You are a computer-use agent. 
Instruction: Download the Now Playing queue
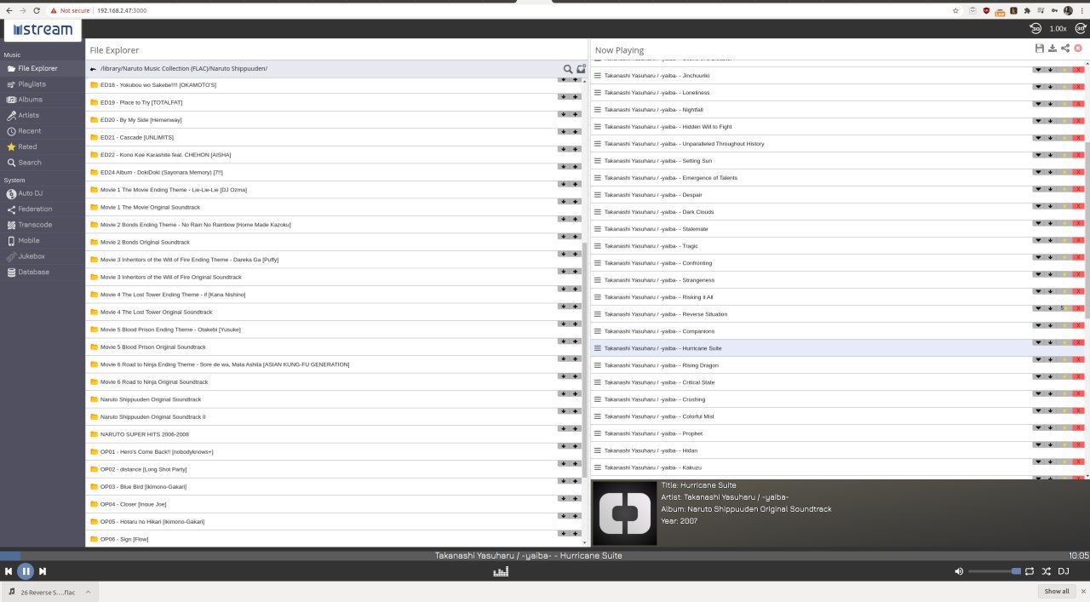click(1053, 49)
